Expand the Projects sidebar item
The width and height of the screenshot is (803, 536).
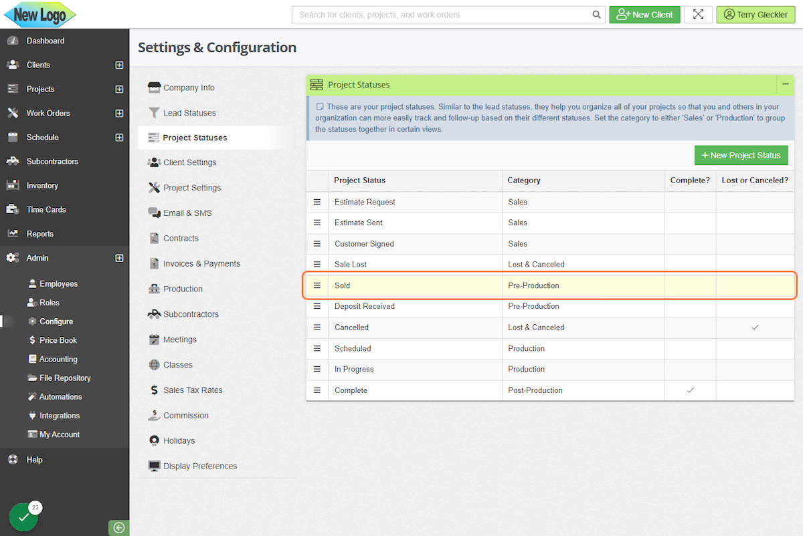pyautogui.click(x=119, y=89)
